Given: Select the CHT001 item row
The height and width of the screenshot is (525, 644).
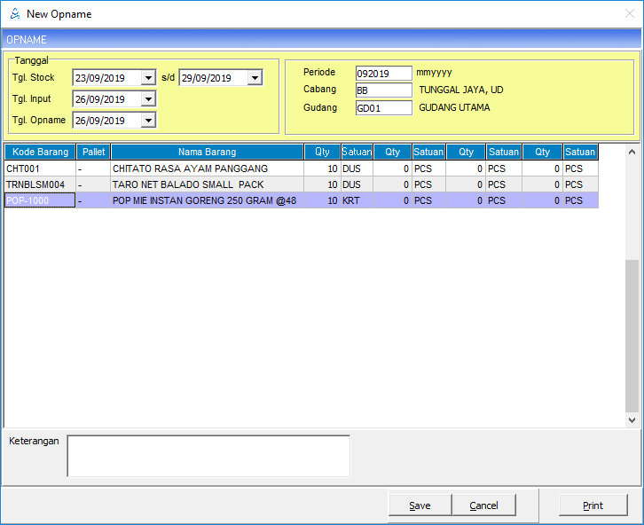Looking at the screenshot, I should pyautogui.click(x=40, y=168).
